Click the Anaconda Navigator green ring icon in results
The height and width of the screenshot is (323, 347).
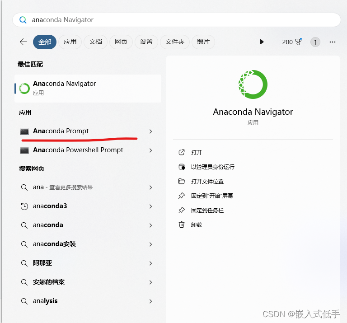[x=24, y=89]
